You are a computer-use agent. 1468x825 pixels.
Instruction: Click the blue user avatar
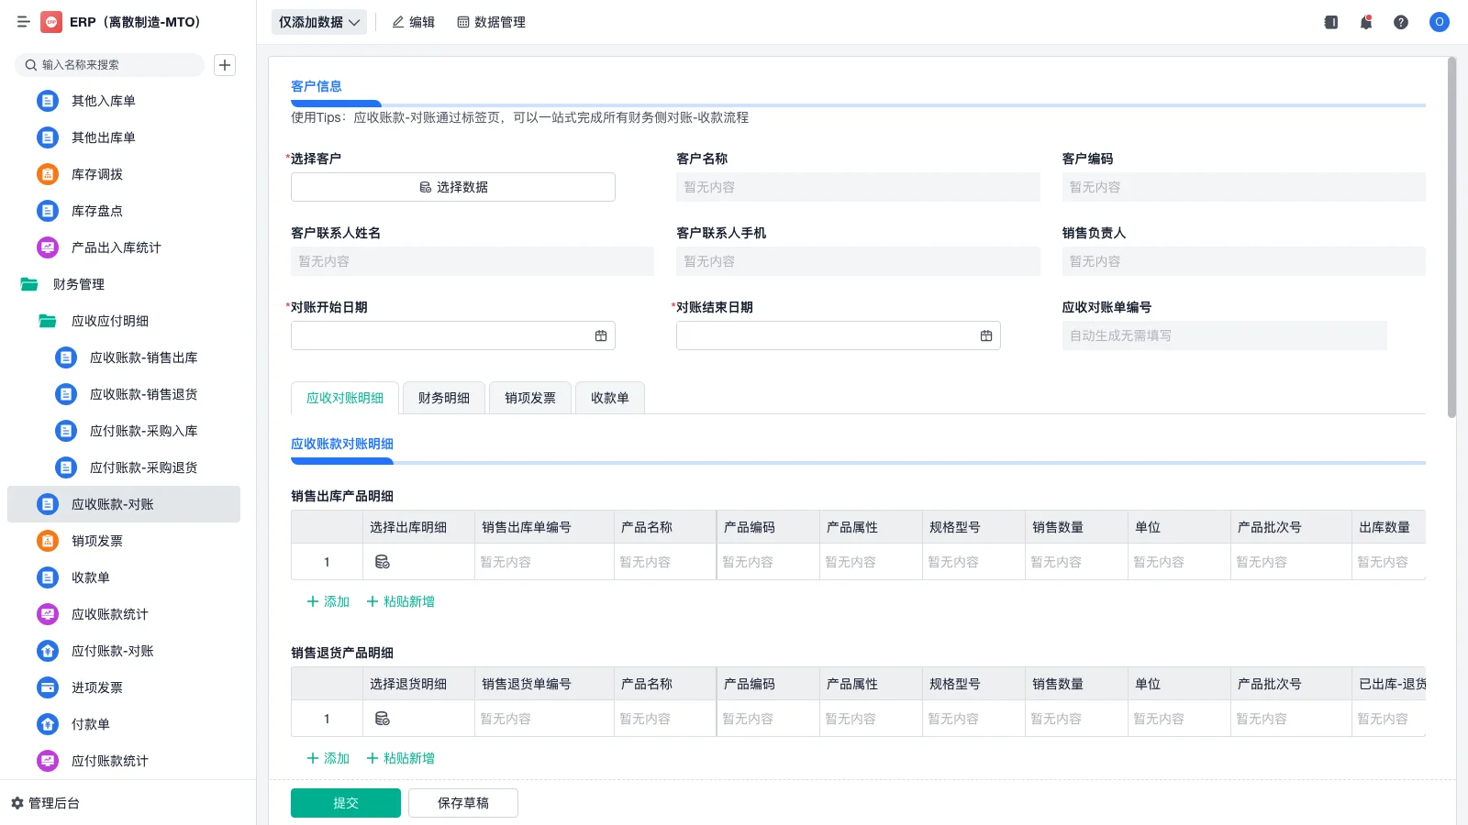coord(1439,22)
